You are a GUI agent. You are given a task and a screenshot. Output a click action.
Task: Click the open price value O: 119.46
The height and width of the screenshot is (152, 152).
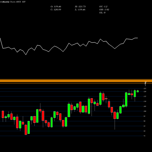point(56,7)
